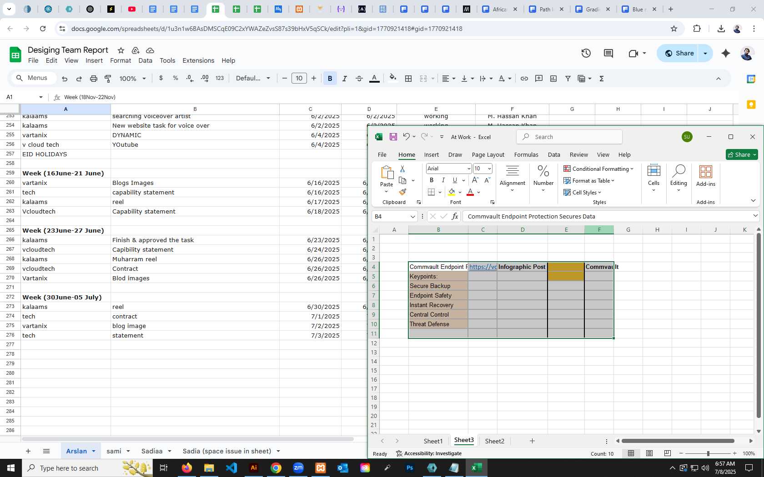Insert chart in Google Sheets toolbar
The width and height of the screenshot is (764, 477).
(x=553, y=79)
